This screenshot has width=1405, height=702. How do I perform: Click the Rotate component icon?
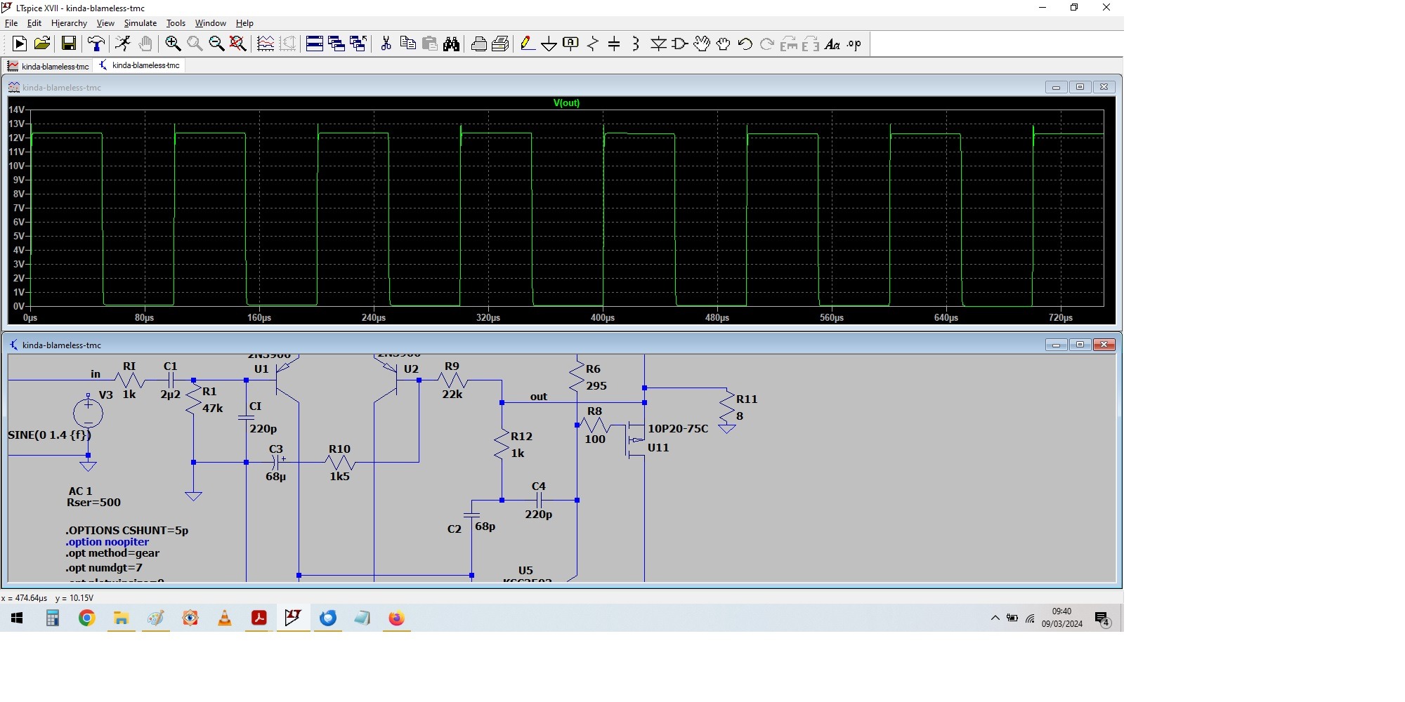pyautogui.click(x=789, y=44)
